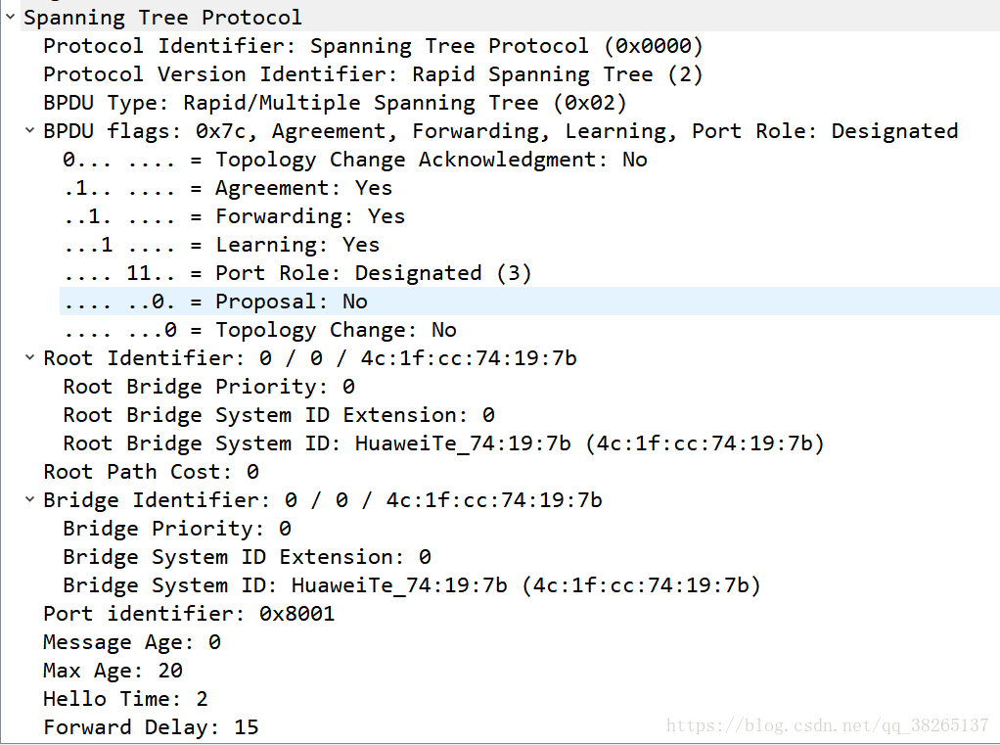Collapse the BPDU flags section
Viewport: 1000px width, 745px height.
point(29,131)
